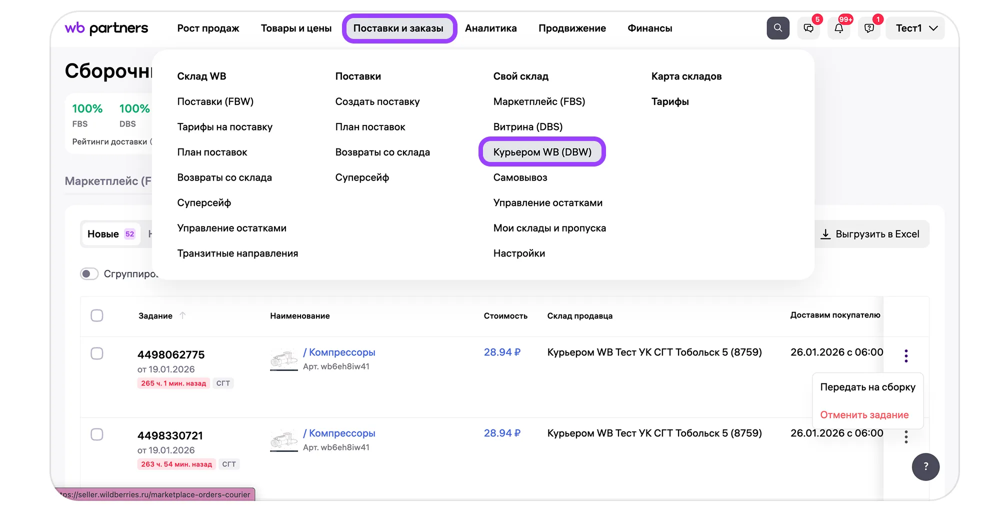This screenshot has width=1008, height=513.
Task: Click Выгрузить в Excel button
Action: point(870,234)
